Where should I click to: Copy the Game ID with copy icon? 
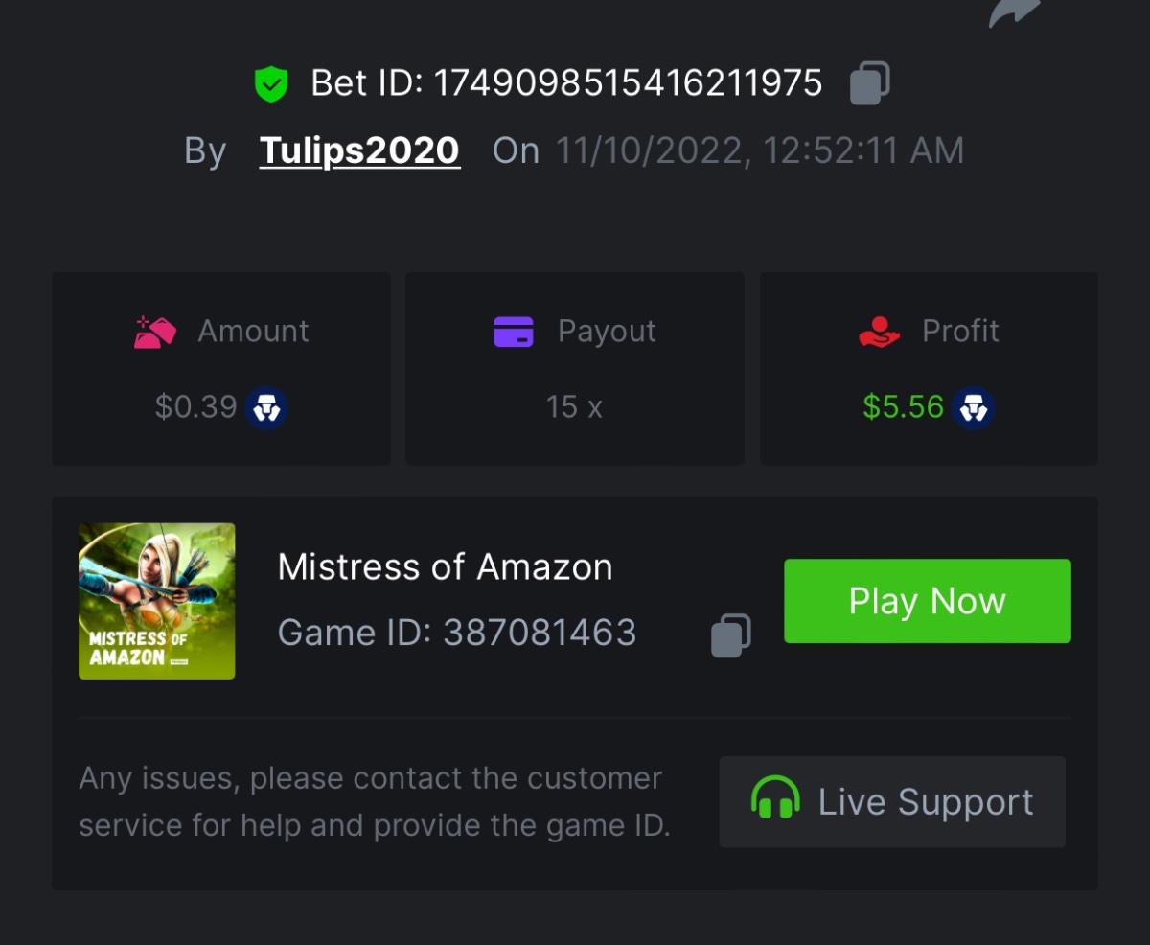click(x=730, y=635)
